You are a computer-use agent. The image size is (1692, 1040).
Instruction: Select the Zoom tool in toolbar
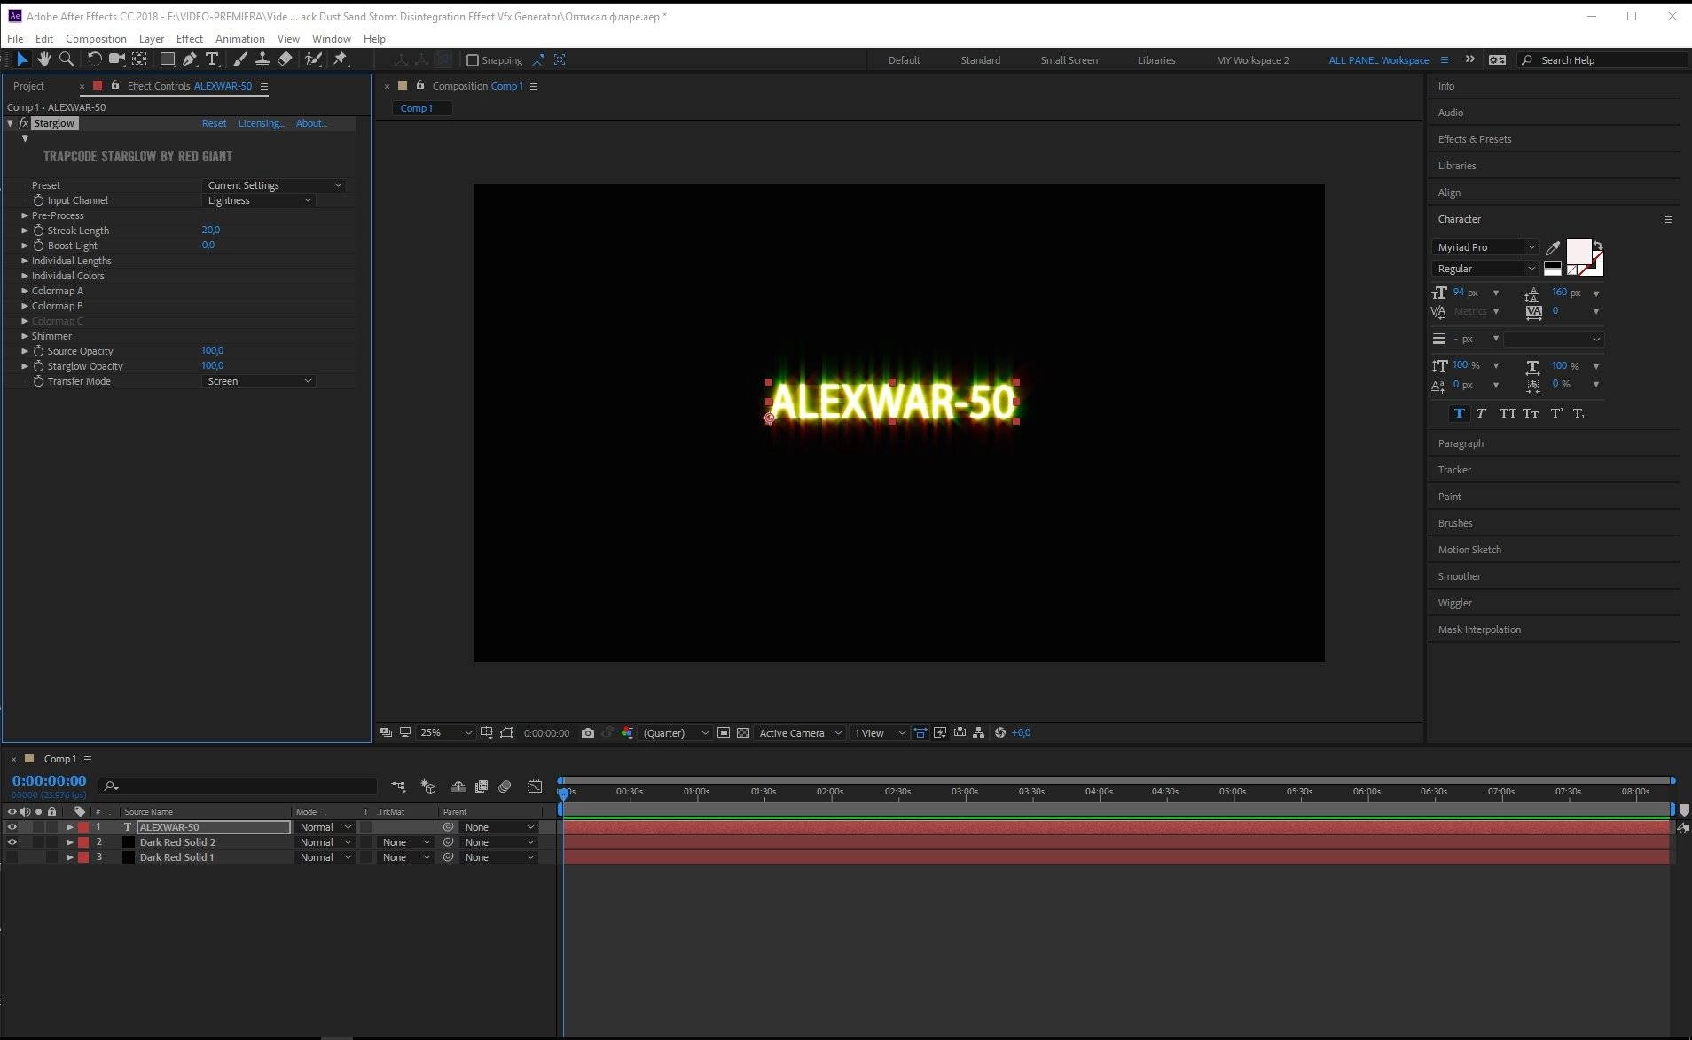click(66, 59)
